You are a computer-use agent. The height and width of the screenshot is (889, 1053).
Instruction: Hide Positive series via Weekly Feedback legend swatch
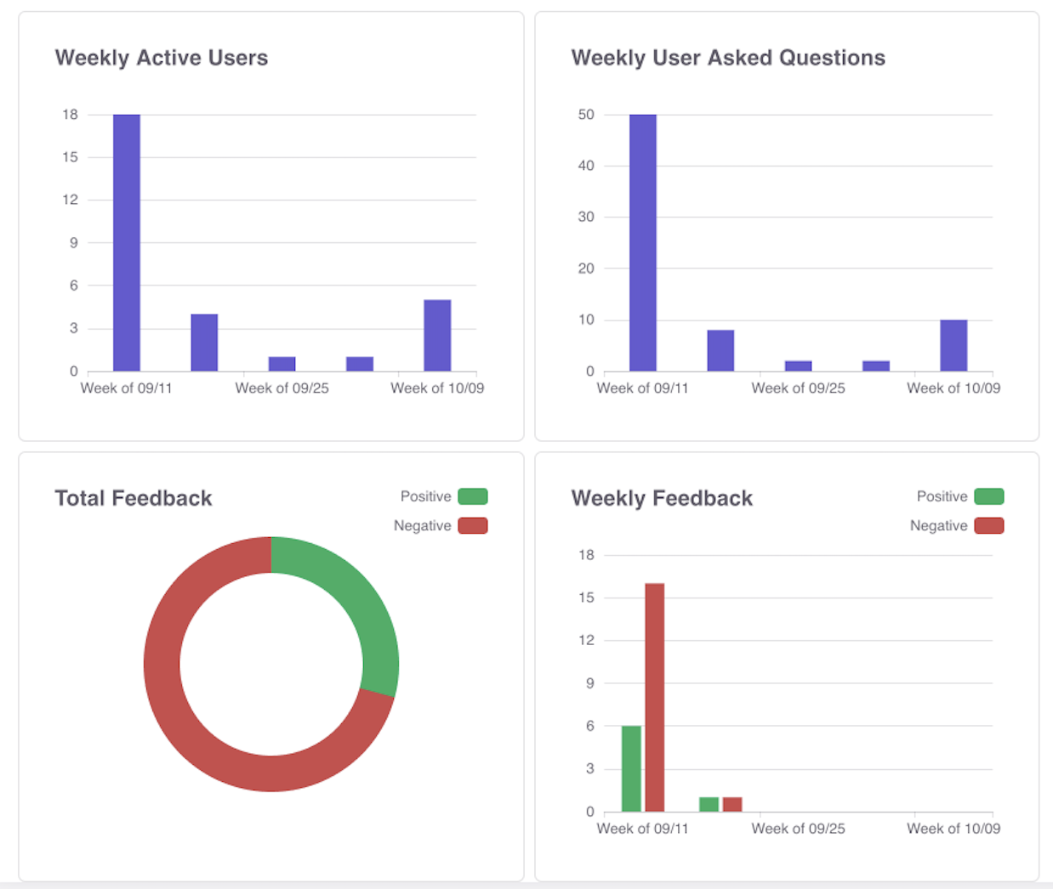click(988, 496)
